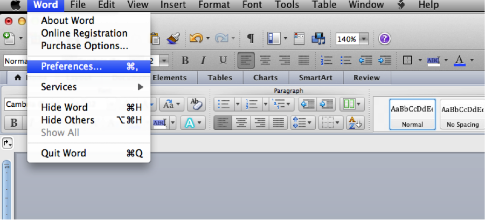This screenshot has width=485, height=220.
Task: Open the Charts ribbon tab
Action: click(265, 78)
